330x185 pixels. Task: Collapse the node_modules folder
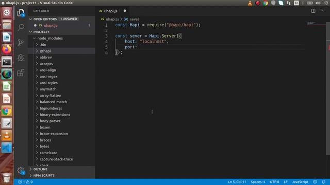pyautogui.click(x=35, y=38)
